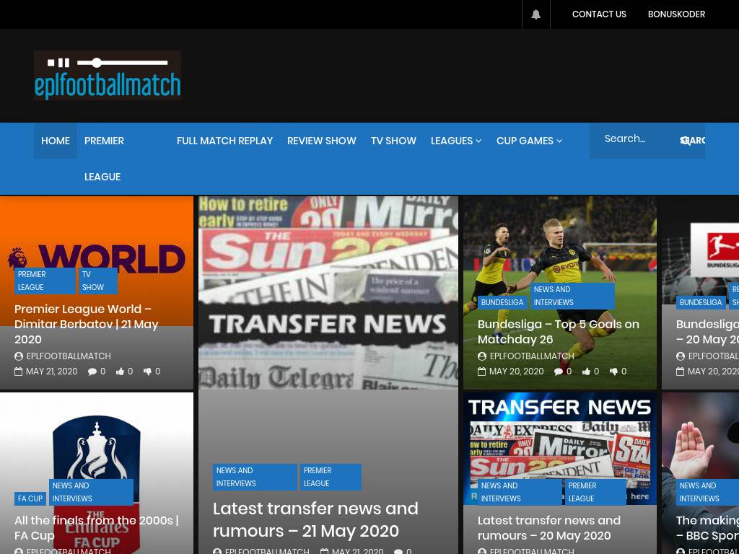Image resolution: width=739 pixels, height=554 pixels.
Task: Expand the Cup Games dropdown menu
Action: 528,141
